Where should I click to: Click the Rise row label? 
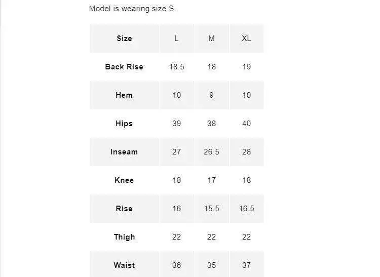[x=124, y=209]
